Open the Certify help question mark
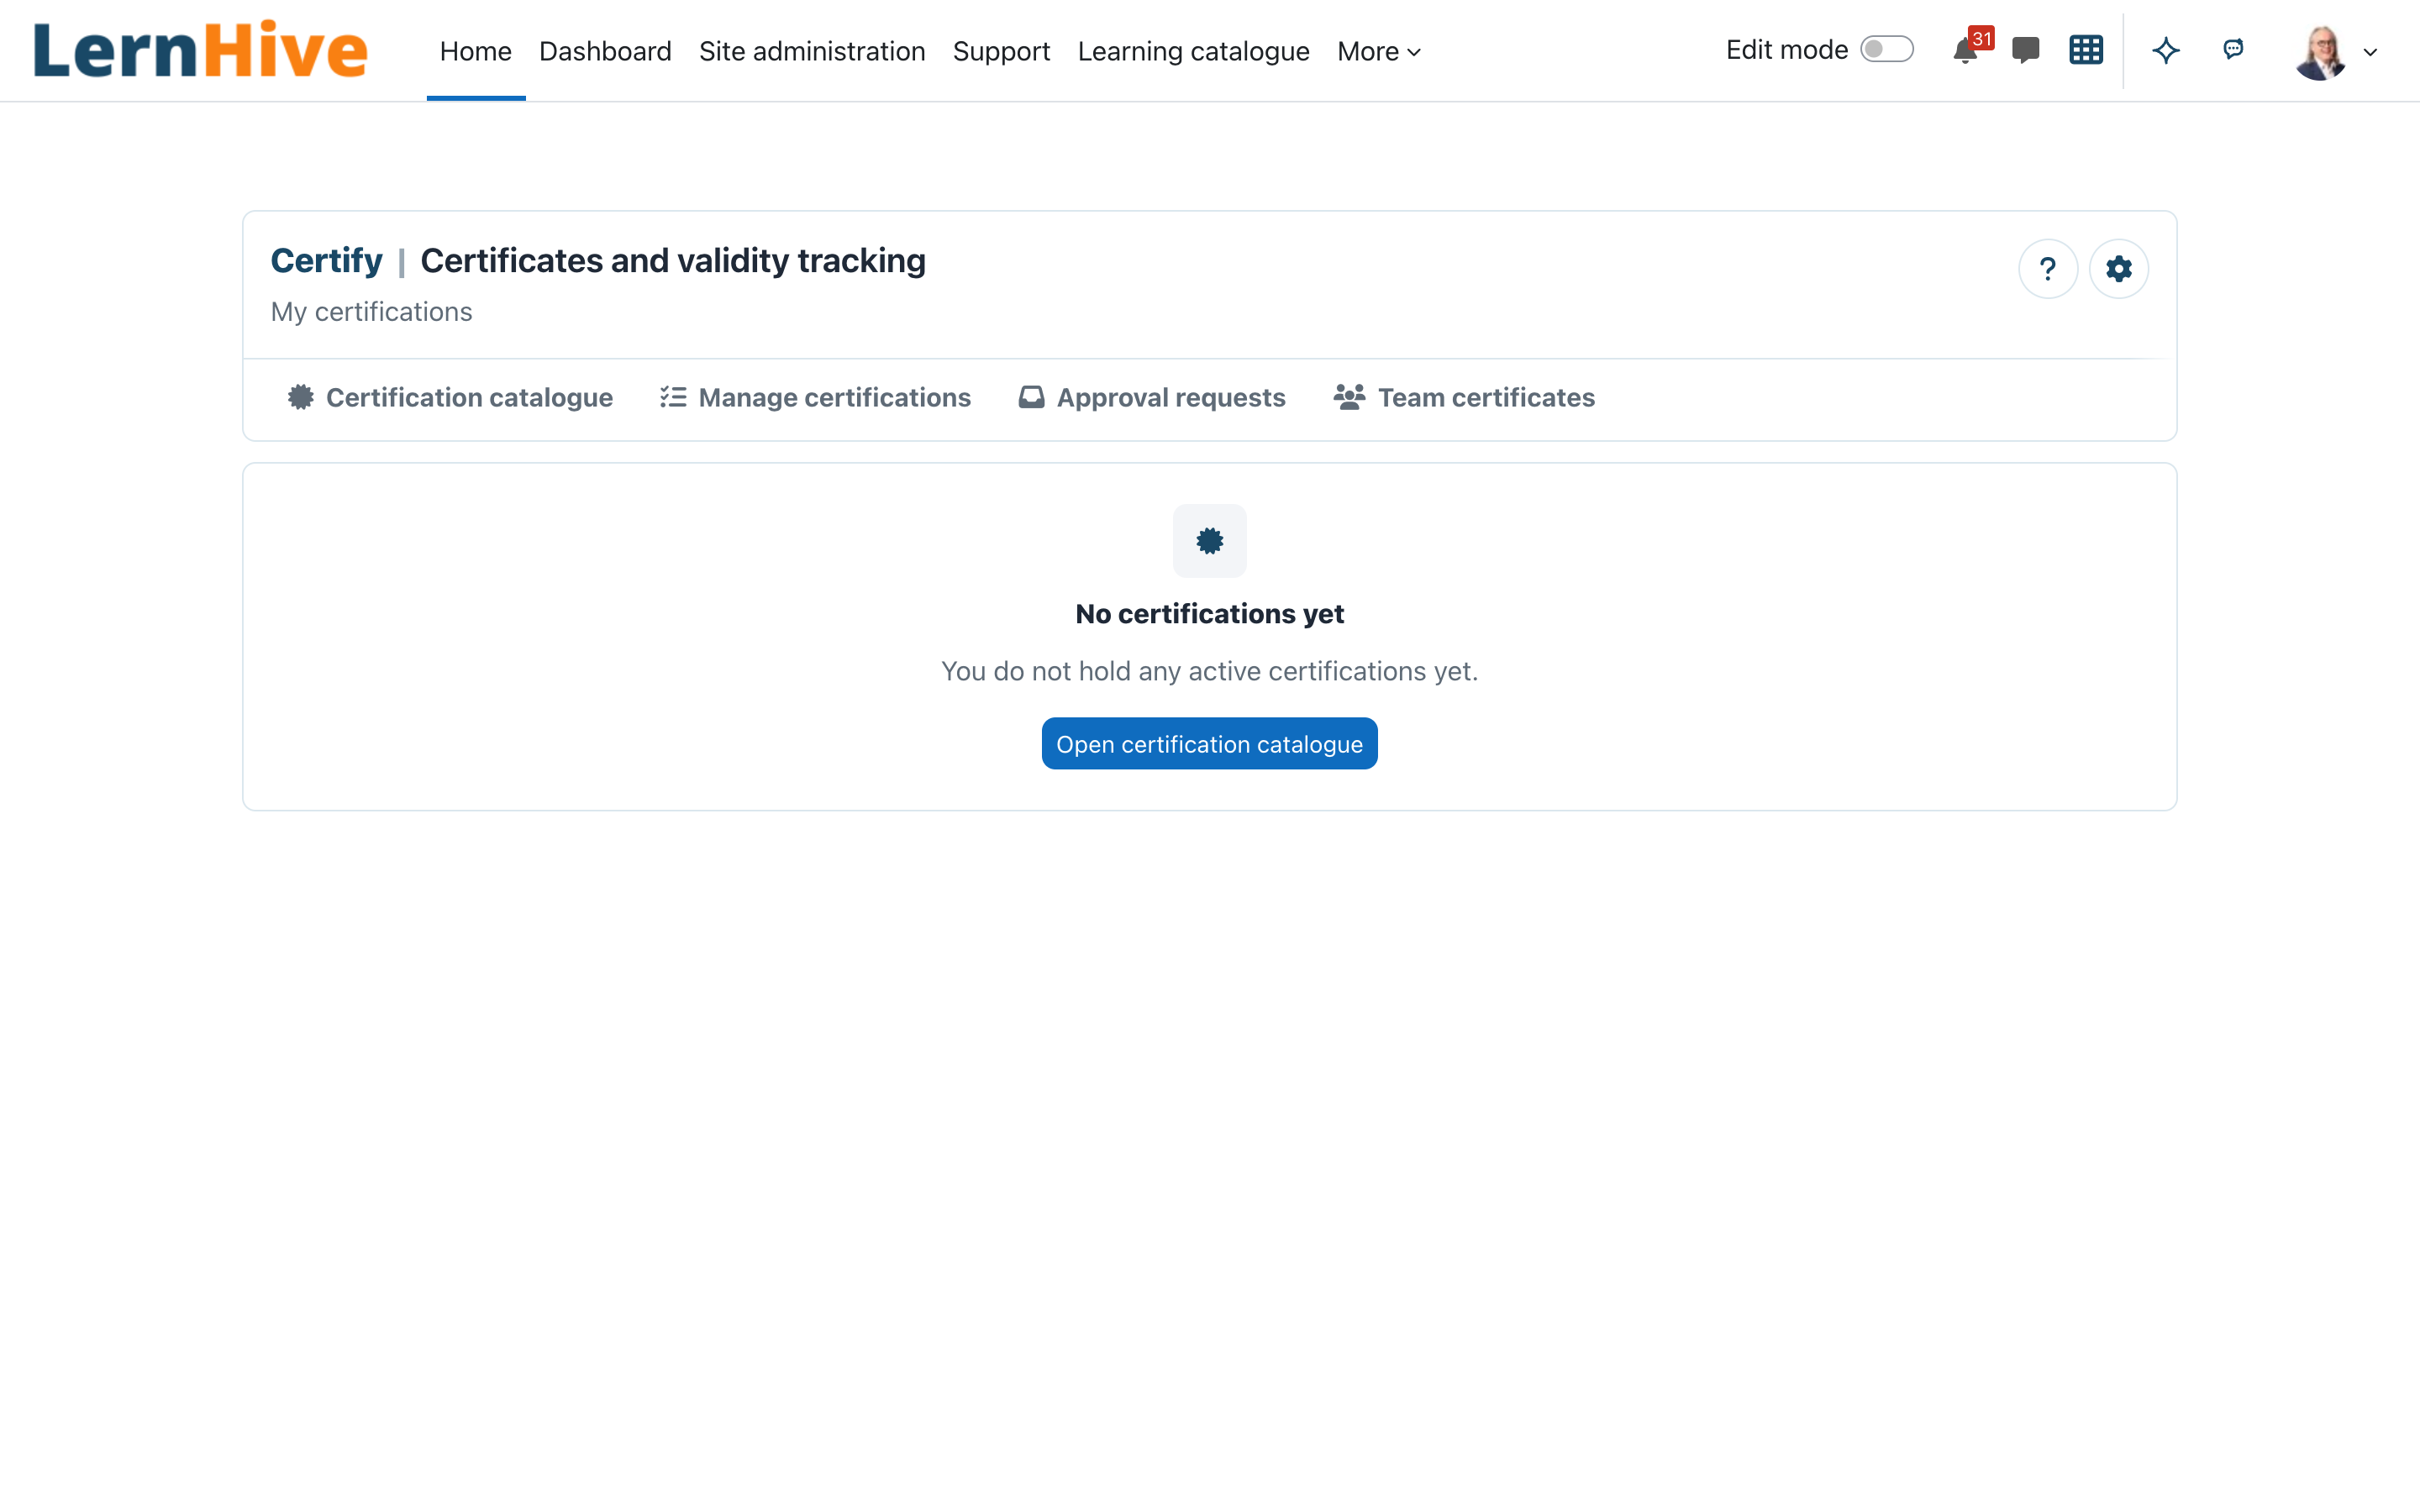The image size is (2420, 1512). pos(2048,269)
